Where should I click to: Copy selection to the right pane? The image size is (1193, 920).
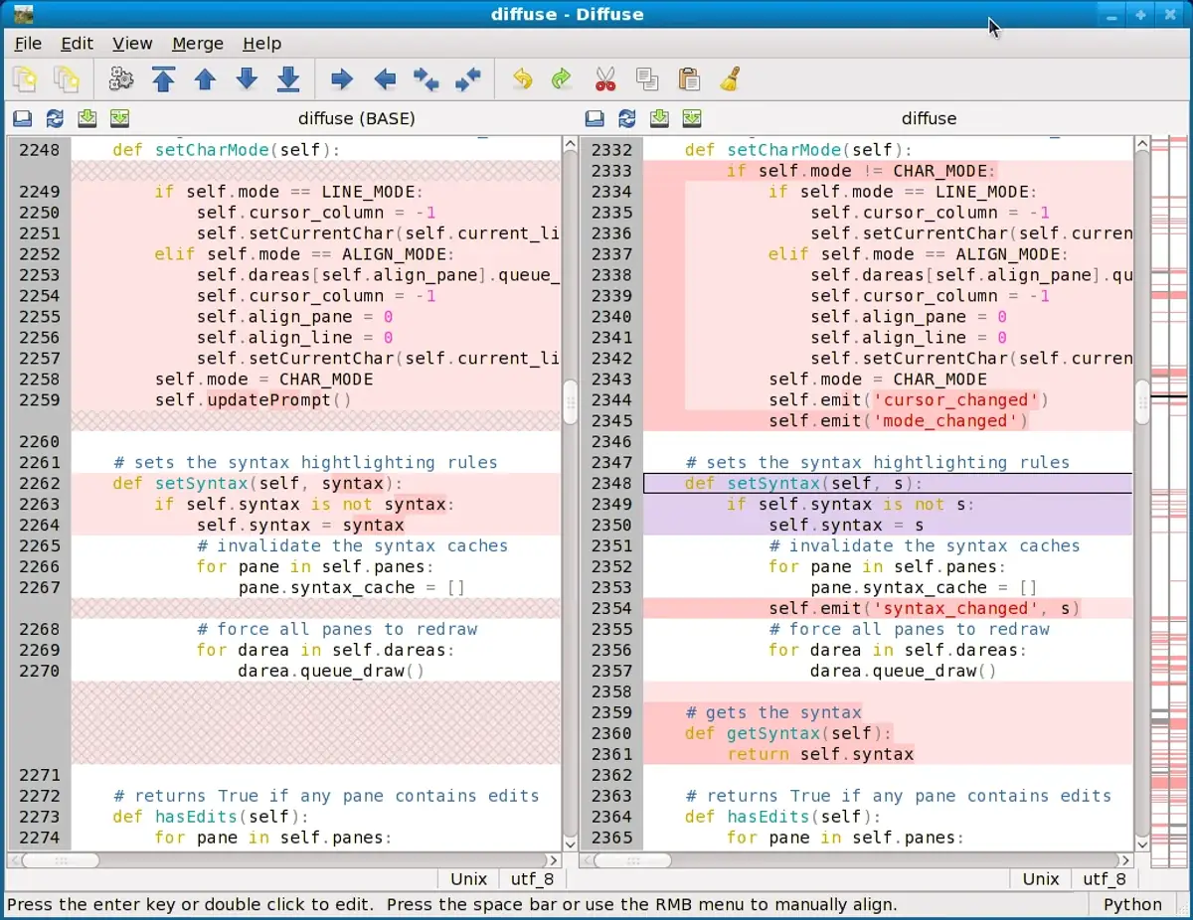[341, 78]
